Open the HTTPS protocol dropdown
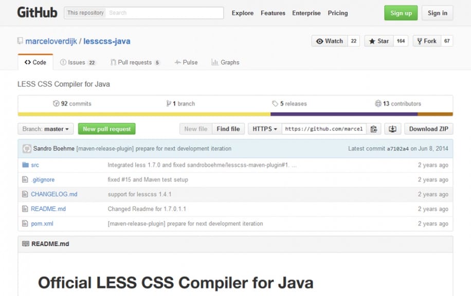This screenshot has height=296, width=471. tap(265, 129)
